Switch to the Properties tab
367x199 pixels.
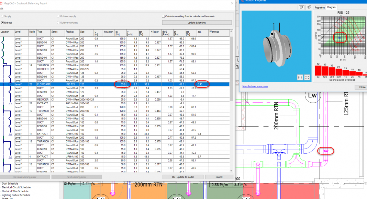(320, 7)
